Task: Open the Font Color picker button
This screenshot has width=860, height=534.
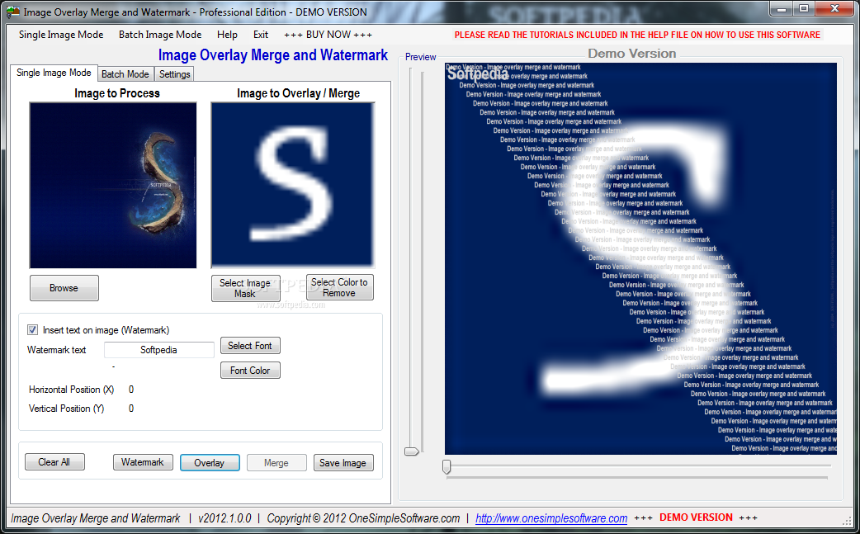Action: (x=250, y=370)
